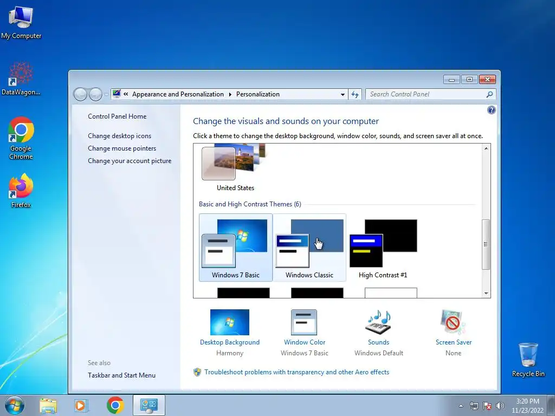Image resolution: width=555 pixels, height=416 pixels.
Task: Open My Computer desktop icon
Action: pyautogui.click(x=21, y=23)
